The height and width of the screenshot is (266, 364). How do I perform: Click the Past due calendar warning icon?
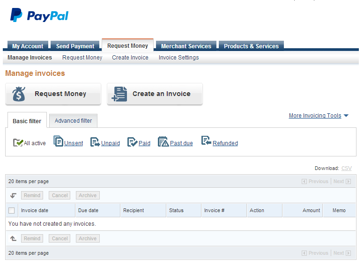click(163, 141)
